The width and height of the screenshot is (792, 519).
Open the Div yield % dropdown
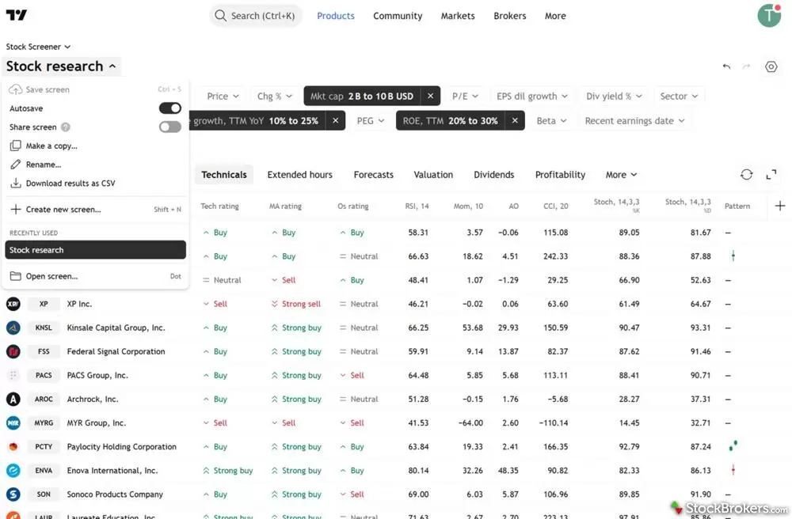[614, 96]
